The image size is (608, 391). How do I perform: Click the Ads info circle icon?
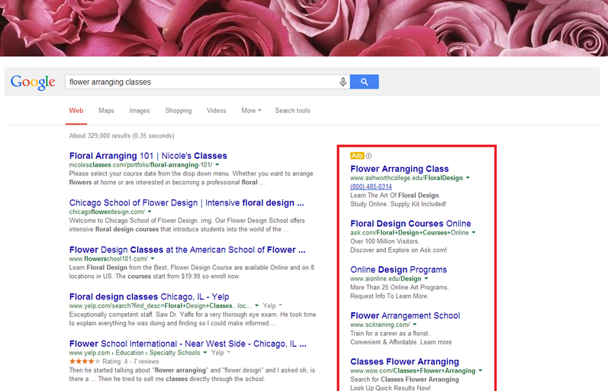[x=368, y=156]
